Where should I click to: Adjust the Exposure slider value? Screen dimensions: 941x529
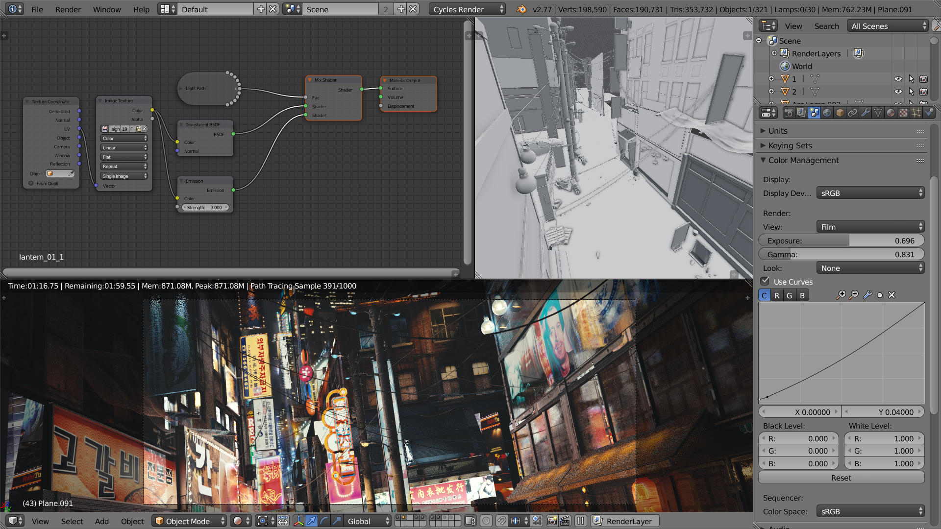tap(841, 240)
